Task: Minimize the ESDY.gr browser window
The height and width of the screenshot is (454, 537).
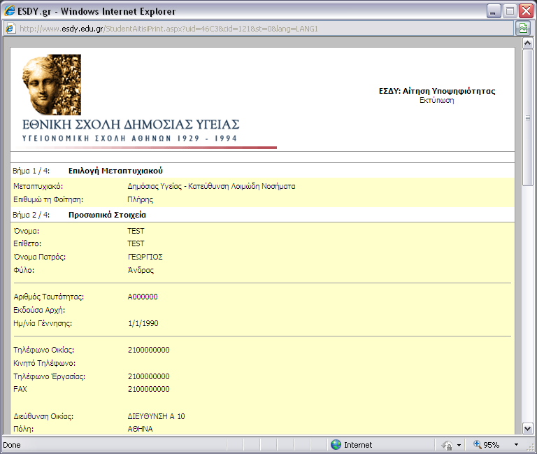Action: point(494,11)
